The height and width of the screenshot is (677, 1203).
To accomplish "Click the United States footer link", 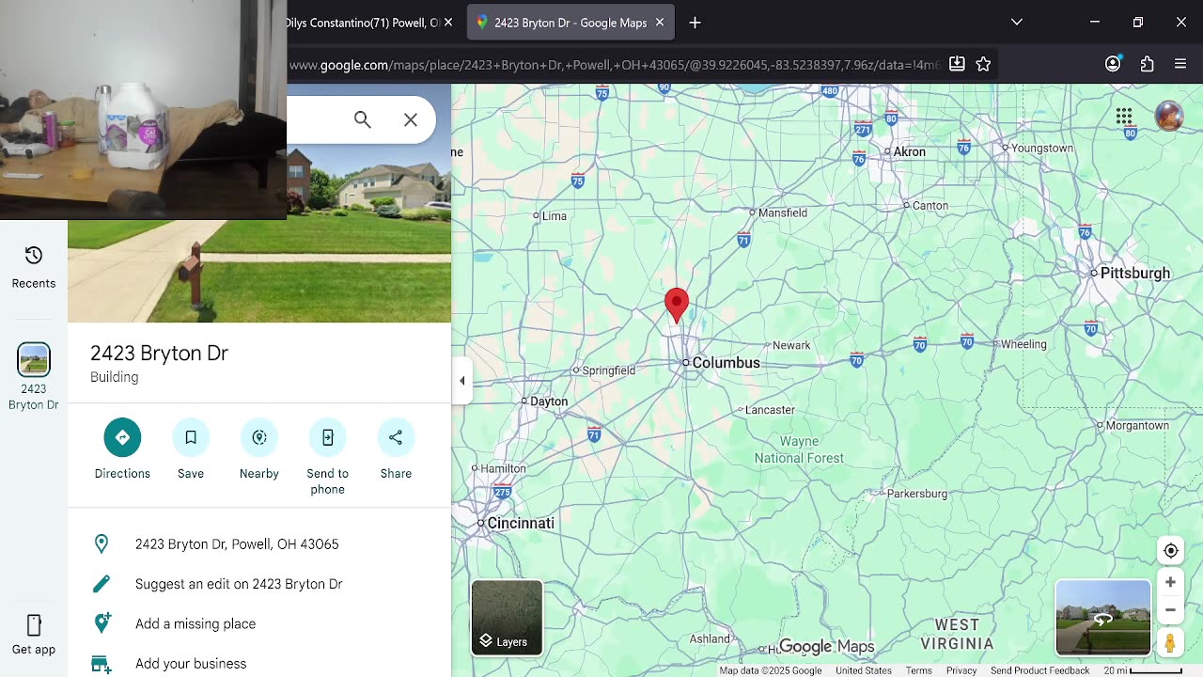I will click(x=864, y=670).
